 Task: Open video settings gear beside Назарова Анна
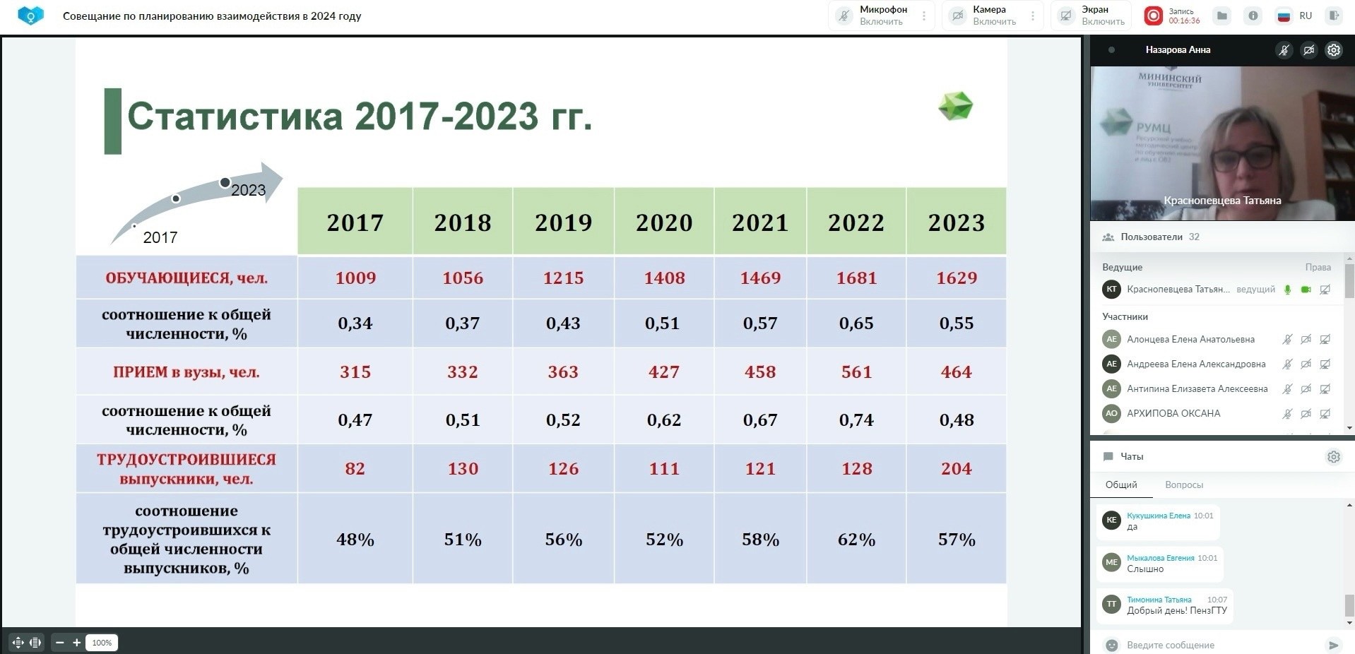(x=1333, y=50)
